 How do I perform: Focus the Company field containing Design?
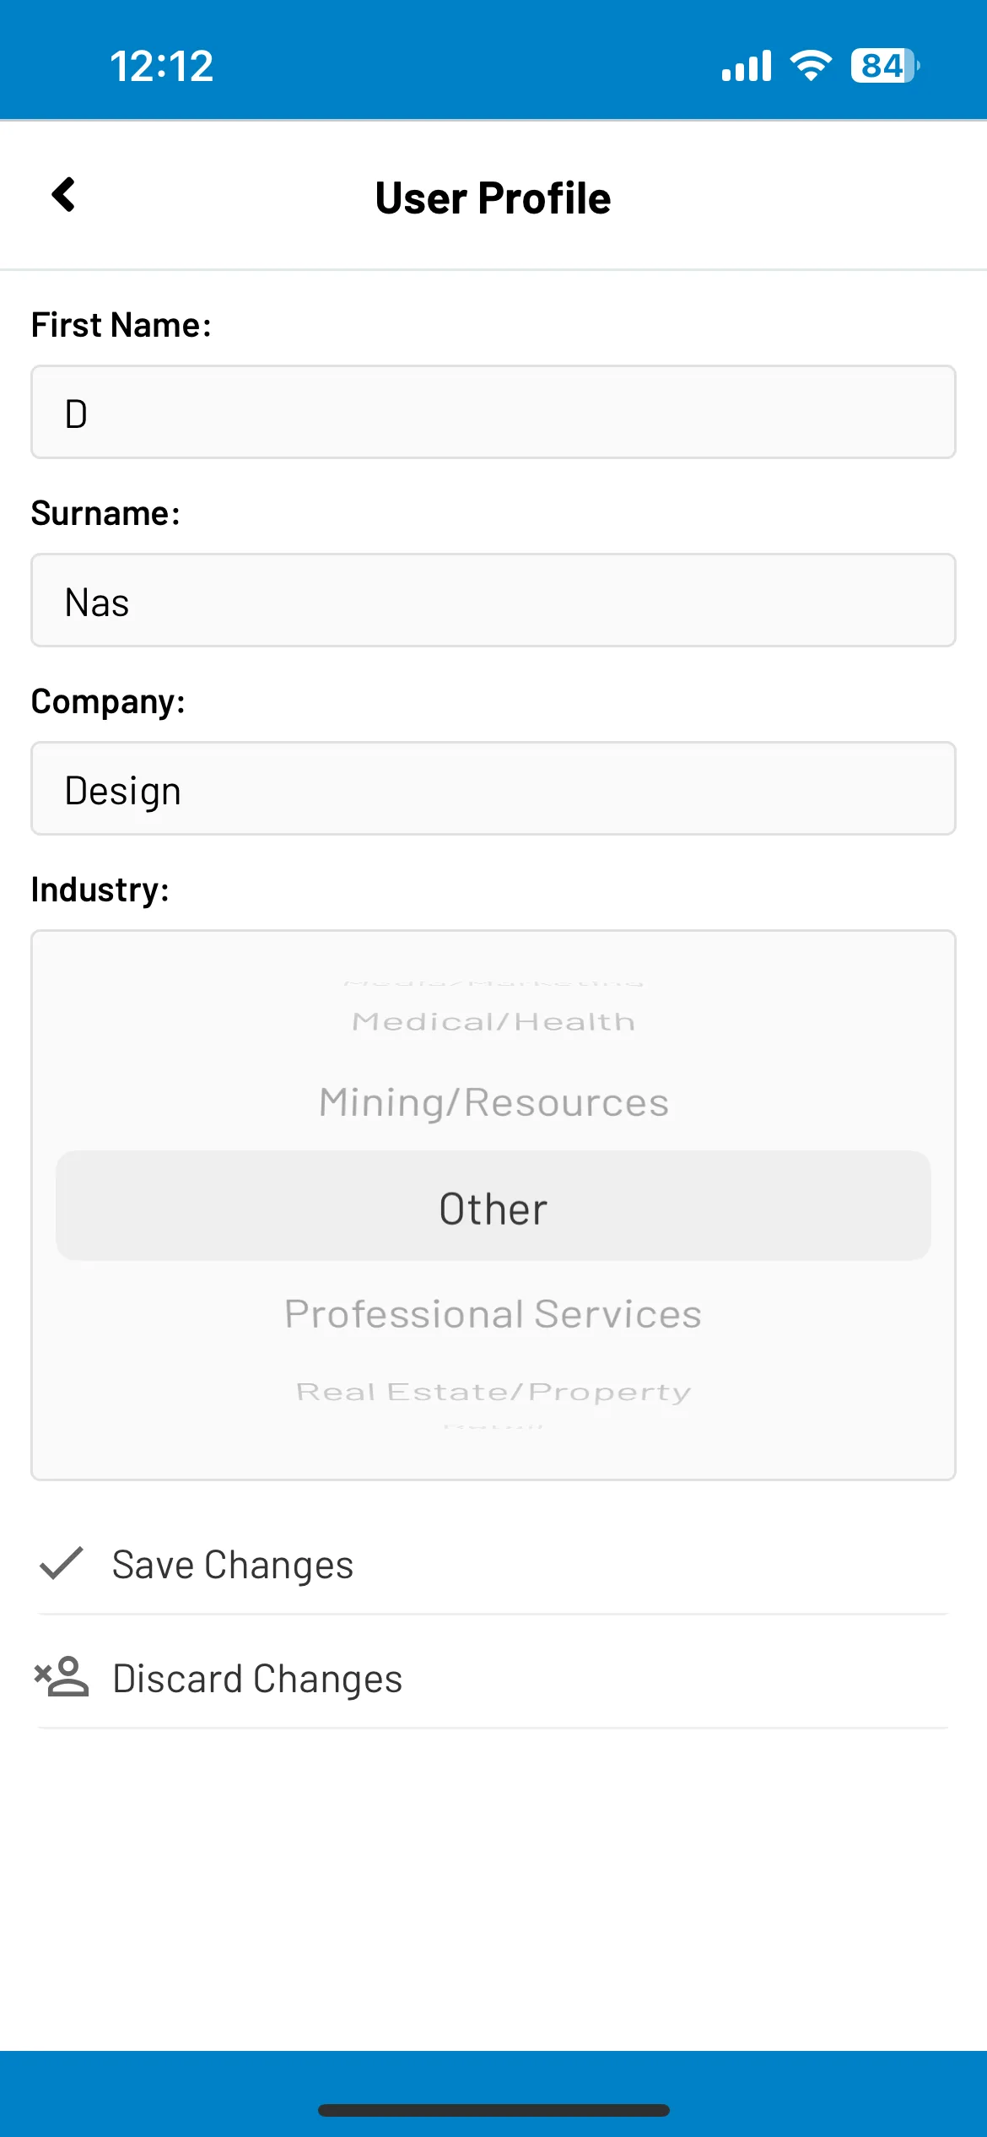(x=493, y=788)
